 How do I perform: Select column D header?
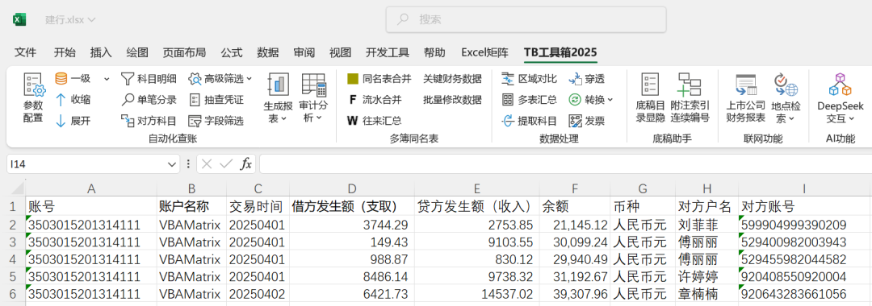[351, 189]
